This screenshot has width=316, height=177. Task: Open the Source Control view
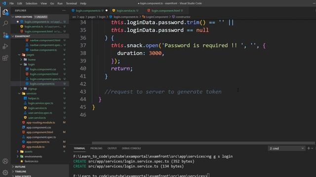click(5, 35)
